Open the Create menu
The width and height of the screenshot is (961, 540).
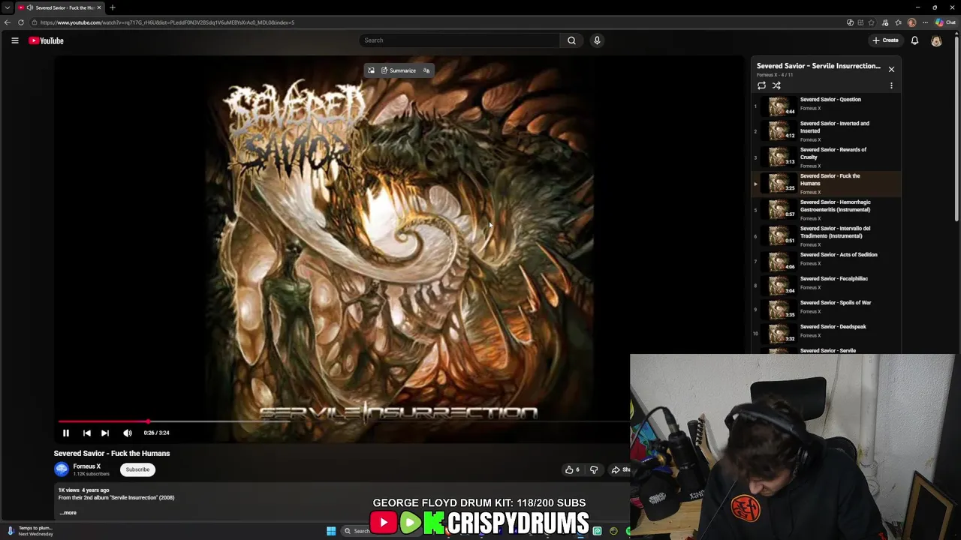(885, 40)
